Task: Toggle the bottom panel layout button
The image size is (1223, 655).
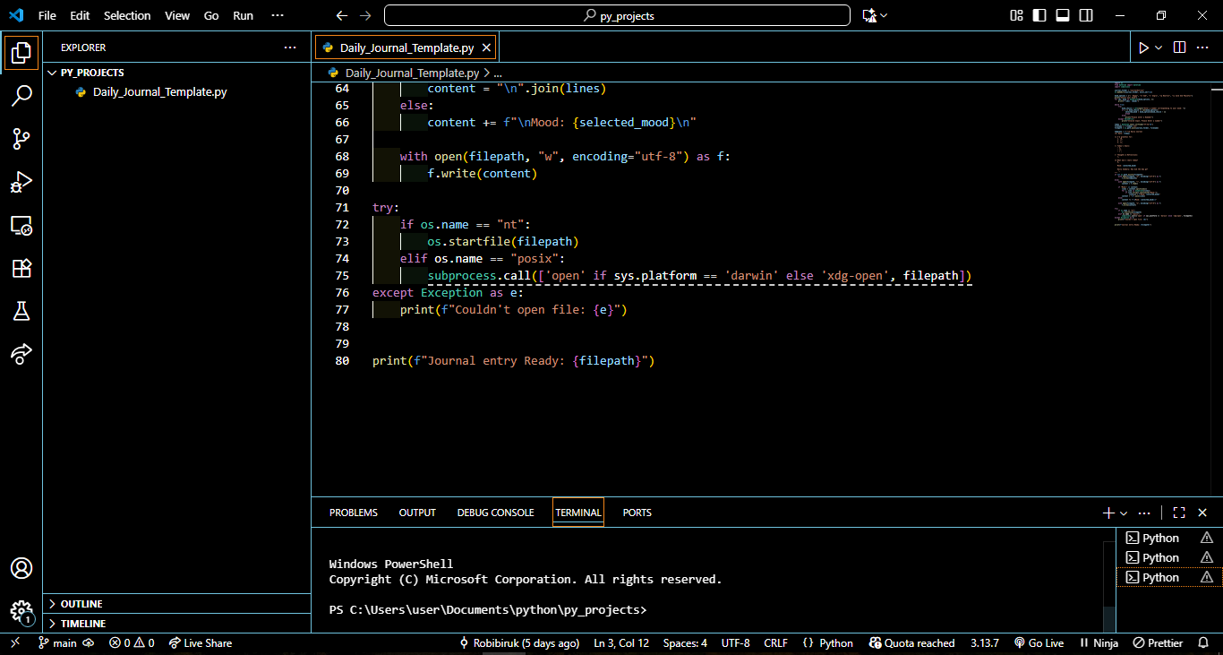Action: pos(1063,15)
